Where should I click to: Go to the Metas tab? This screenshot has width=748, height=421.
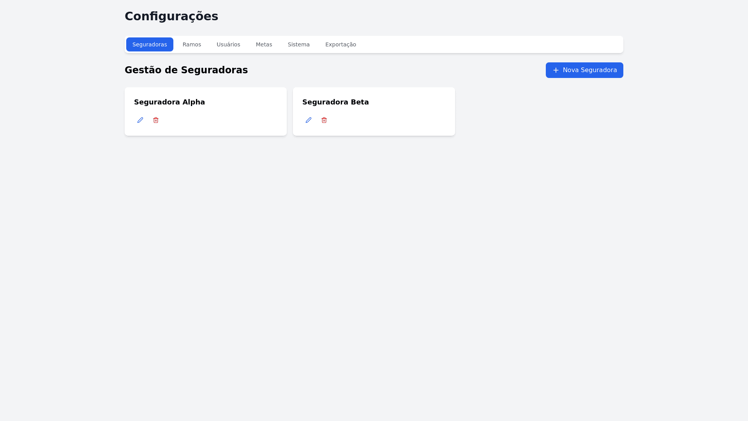[264, 44]
